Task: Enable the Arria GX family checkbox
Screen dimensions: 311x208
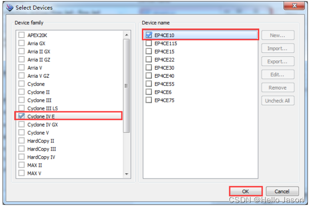Action: (21, 43)
